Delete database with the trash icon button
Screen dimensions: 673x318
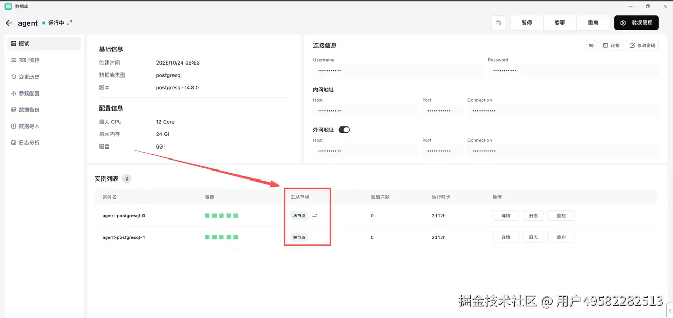[498, 23]
